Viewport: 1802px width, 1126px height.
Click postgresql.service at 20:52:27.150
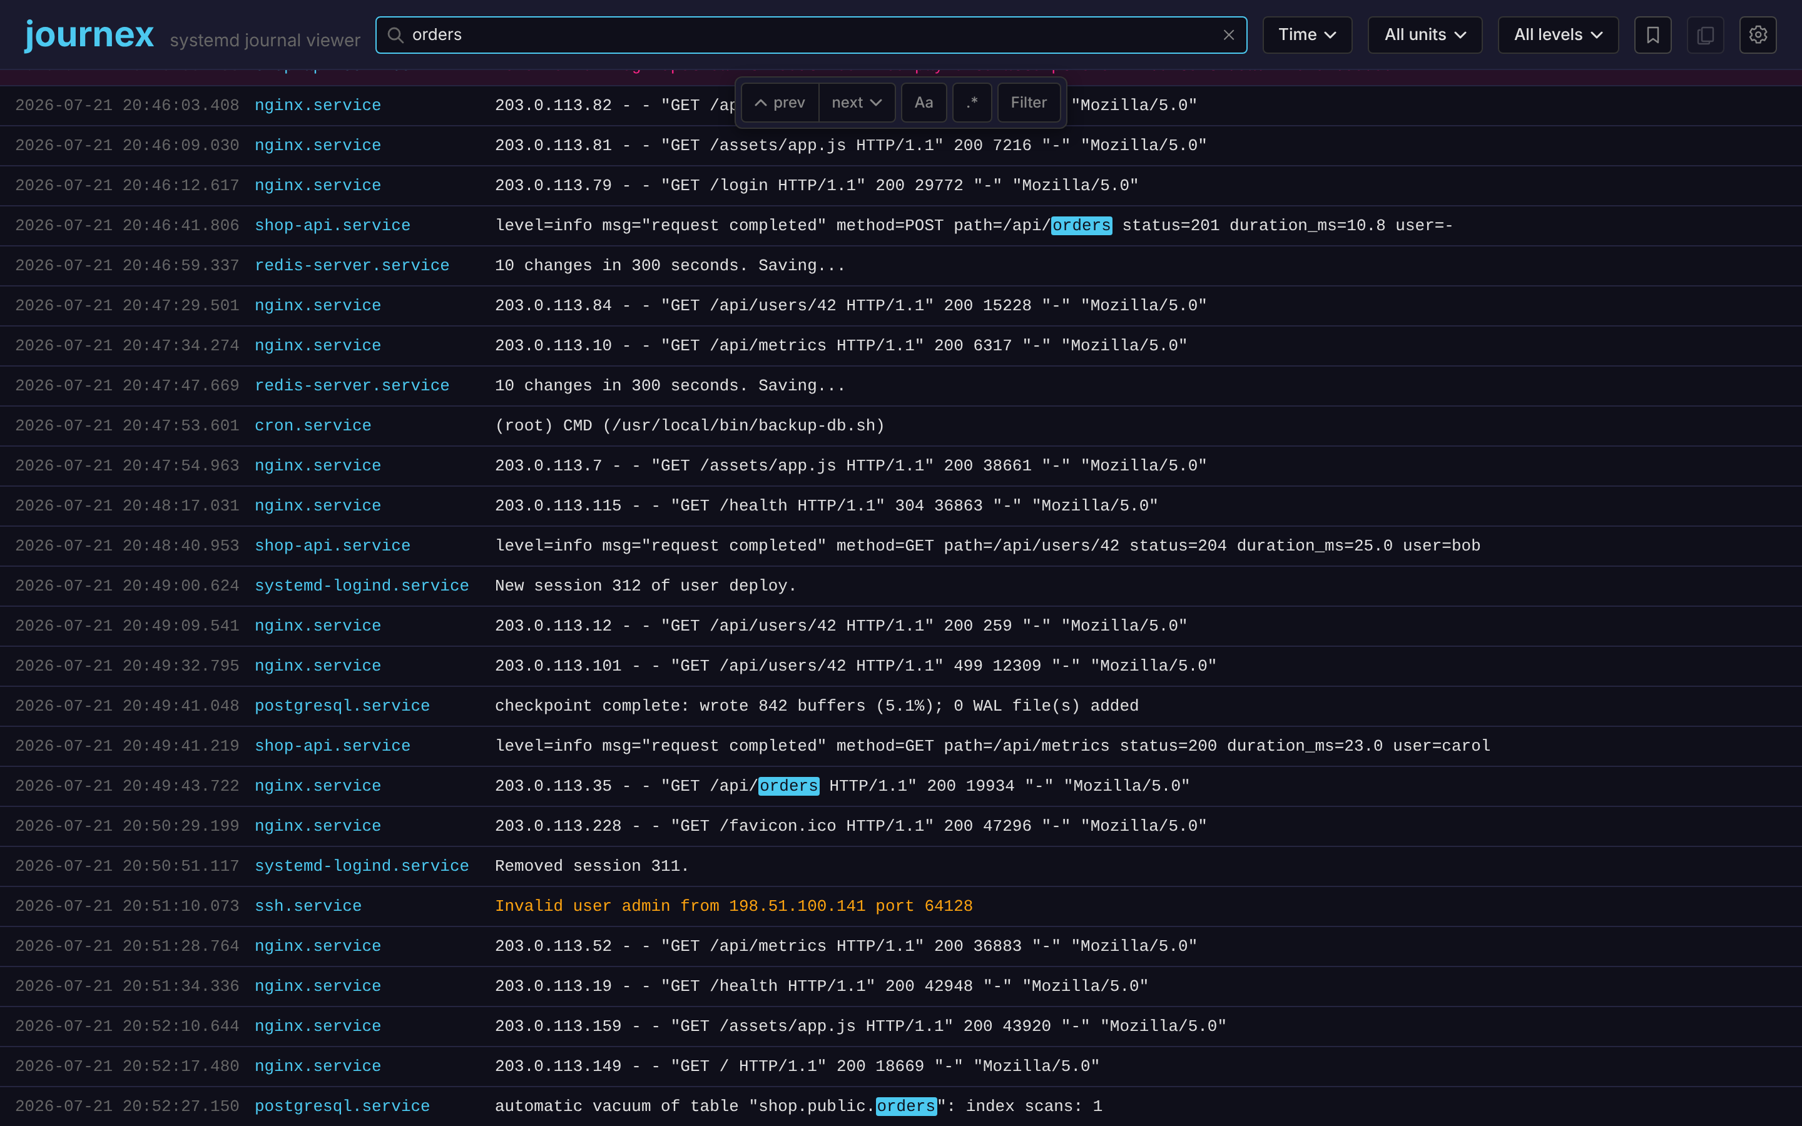pos(342,1107)
